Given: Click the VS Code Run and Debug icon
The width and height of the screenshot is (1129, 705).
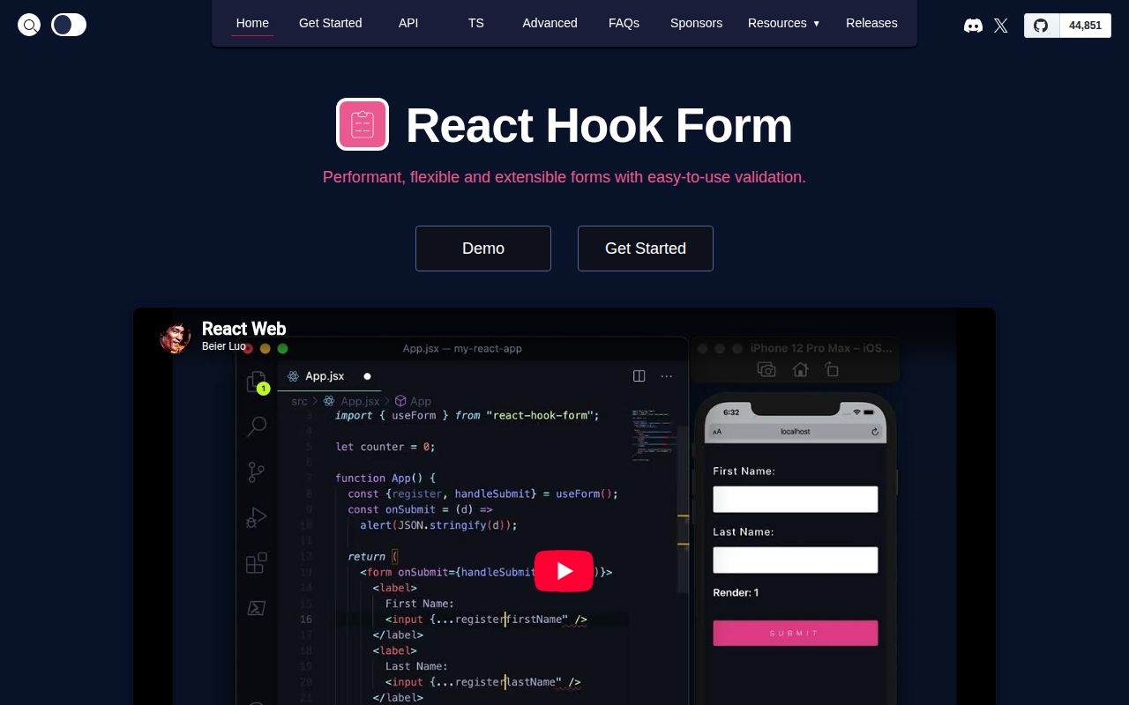Looking at the screenshot, I should point(257,517).
